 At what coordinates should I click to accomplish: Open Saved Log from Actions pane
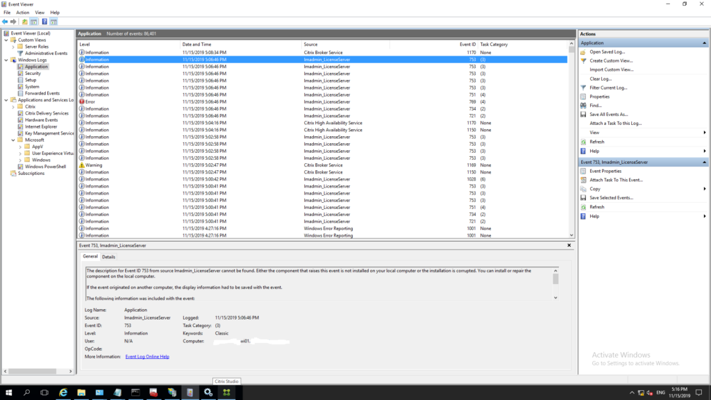(607, 51)
